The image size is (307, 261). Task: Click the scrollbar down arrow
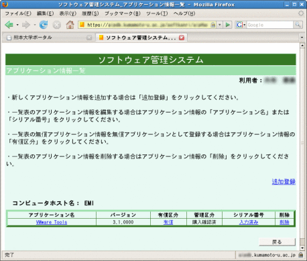coord(302,248)
